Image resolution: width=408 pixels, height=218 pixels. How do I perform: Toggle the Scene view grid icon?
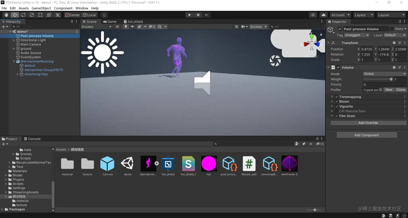click(x=160, y=27)
